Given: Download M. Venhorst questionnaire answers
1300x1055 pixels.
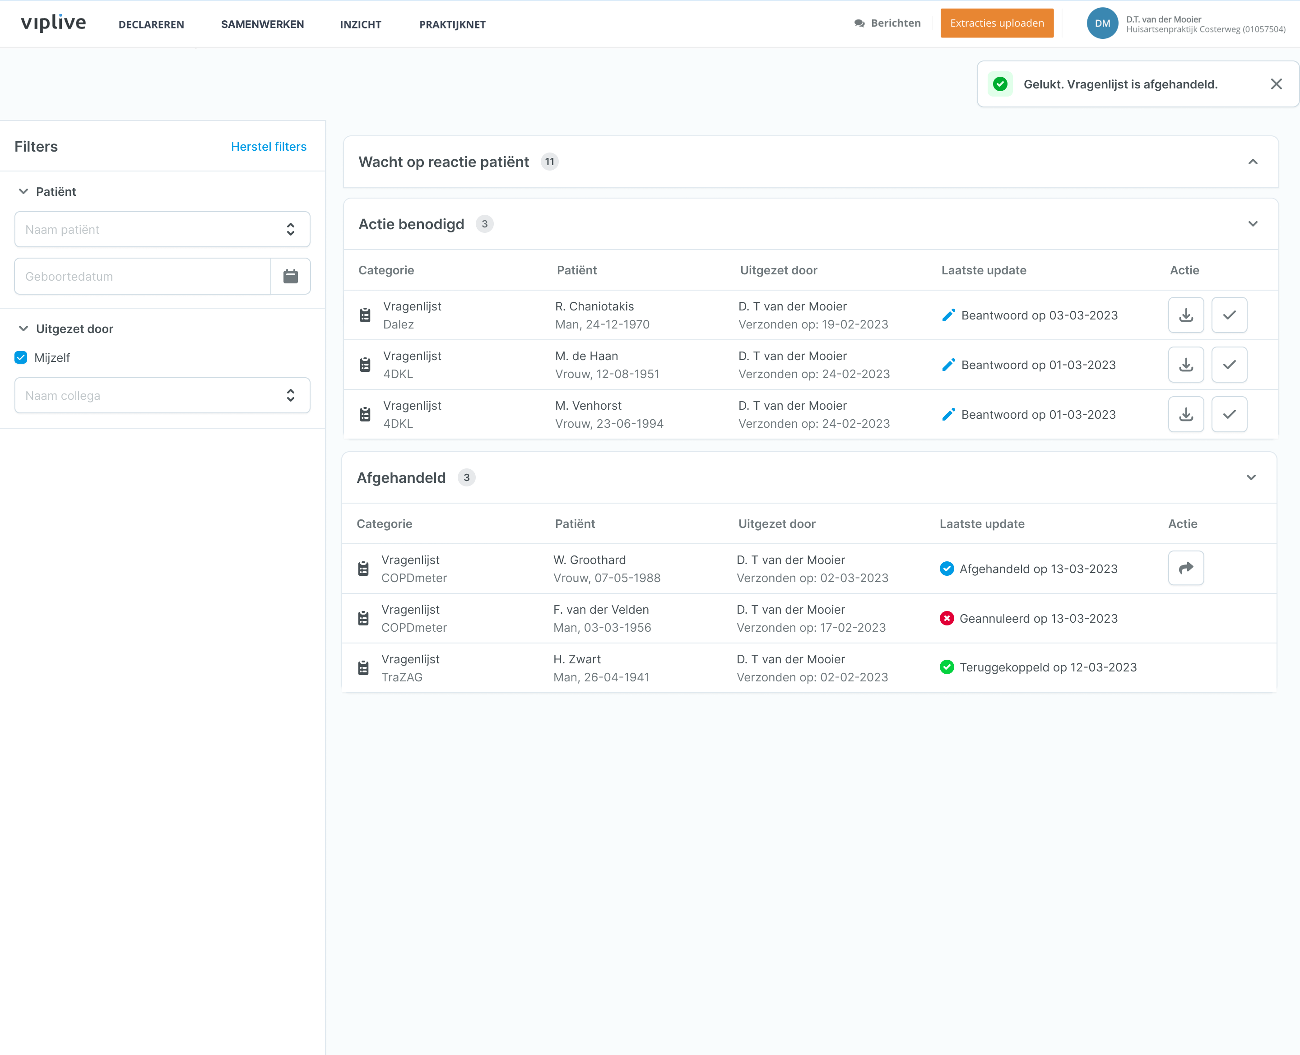Looking at the screenshot, I should (x=1185, y=414).
